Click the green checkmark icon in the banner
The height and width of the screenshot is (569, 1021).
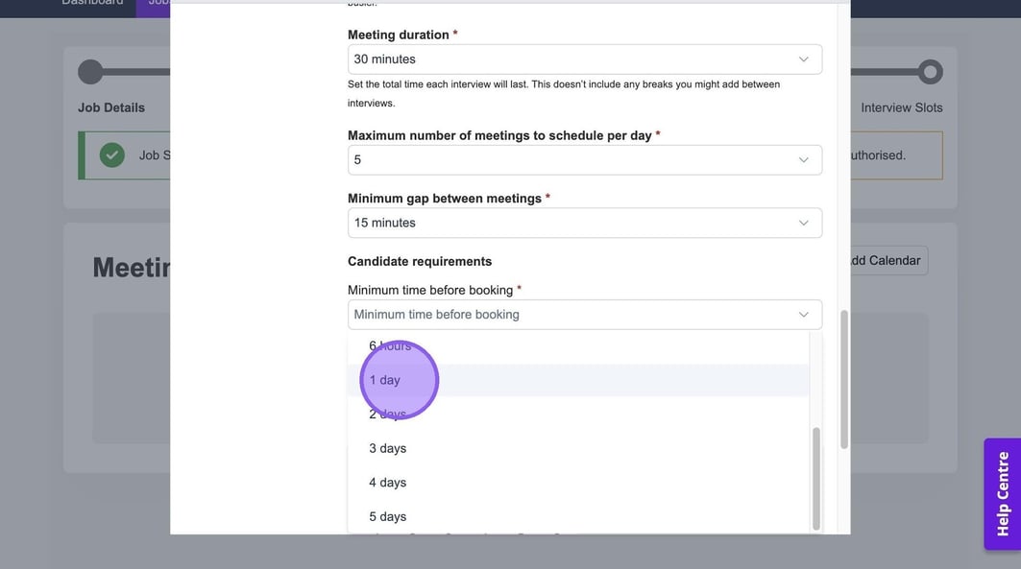[112, 154]
